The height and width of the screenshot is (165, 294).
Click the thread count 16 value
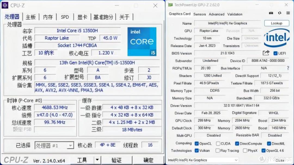[x=150, y=145]
